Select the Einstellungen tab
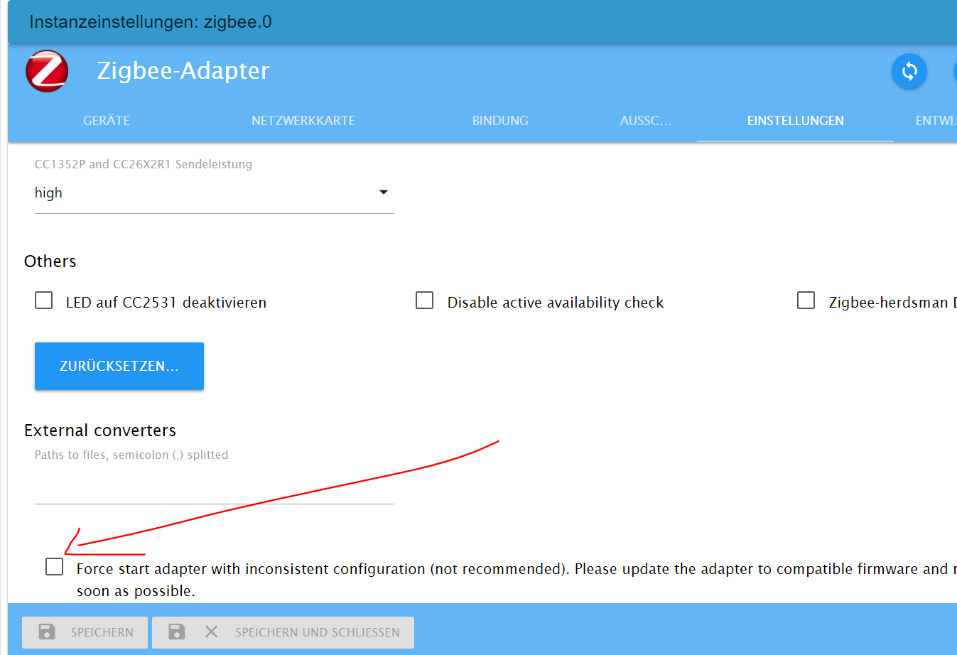 (x=795, y=121)
